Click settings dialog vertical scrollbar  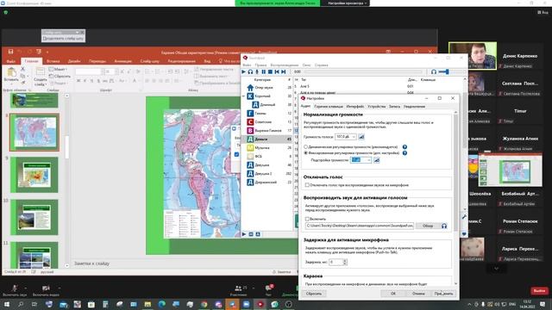coord(456,197)
